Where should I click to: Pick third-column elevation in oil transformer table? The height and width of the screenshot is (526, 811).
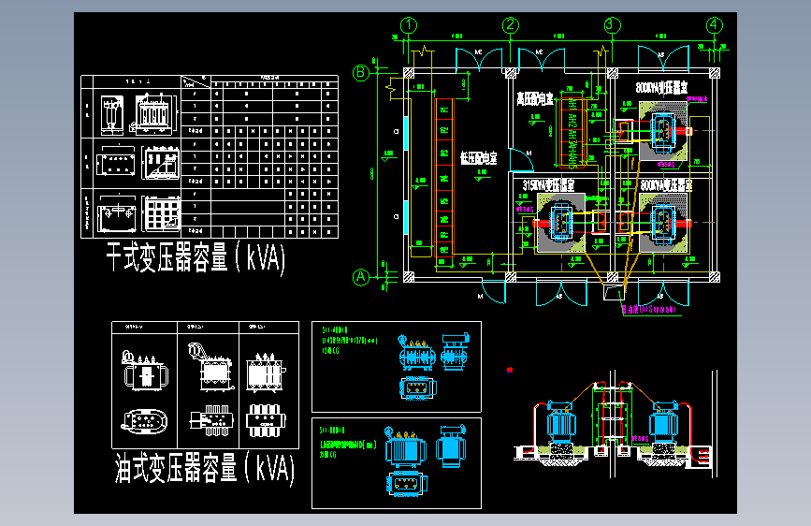tap(267, 372)
